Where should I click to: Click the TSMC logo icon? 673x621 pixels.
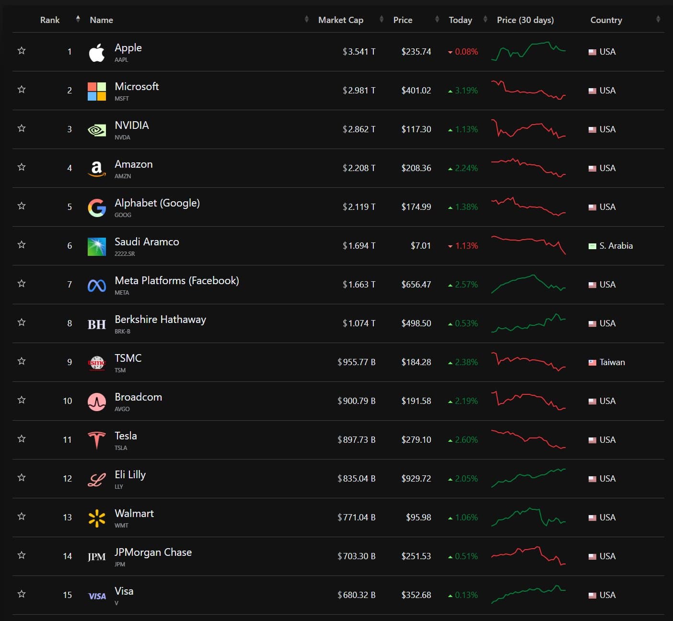(97, 363)
